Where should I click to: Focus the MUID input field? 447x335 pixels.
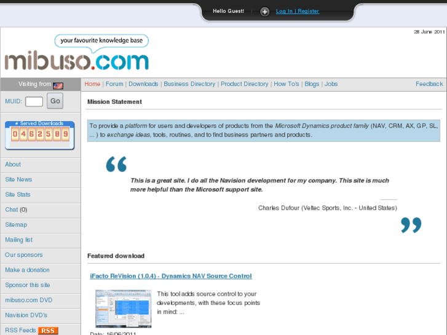pos(34,101)
